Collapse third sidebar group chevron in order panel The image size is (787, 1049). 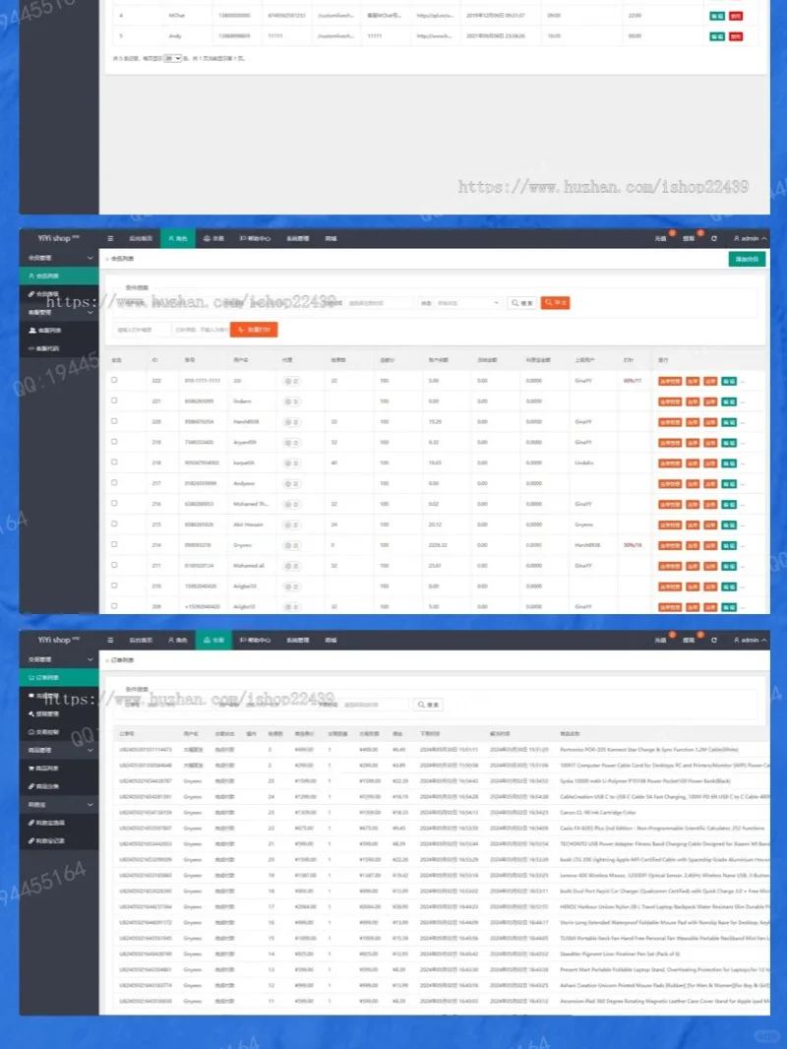pyautogui.click(x=90, y=804)
